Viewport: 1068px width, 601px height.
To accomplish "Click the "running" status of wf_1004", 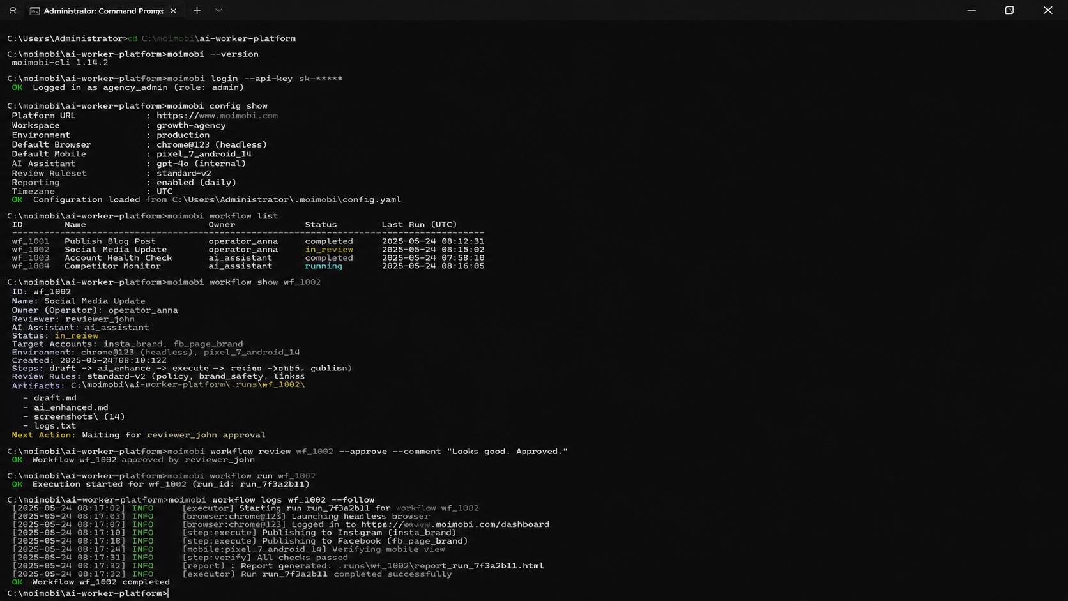I will click(x=324, y=266).
